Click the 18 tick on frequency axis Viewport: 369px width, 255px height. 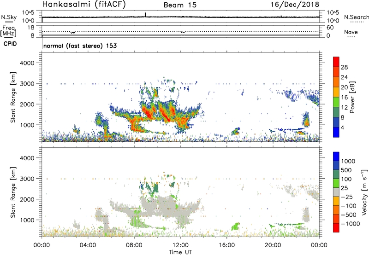[x=31, y=28]
